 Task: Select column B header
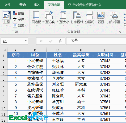coord(35,50)
